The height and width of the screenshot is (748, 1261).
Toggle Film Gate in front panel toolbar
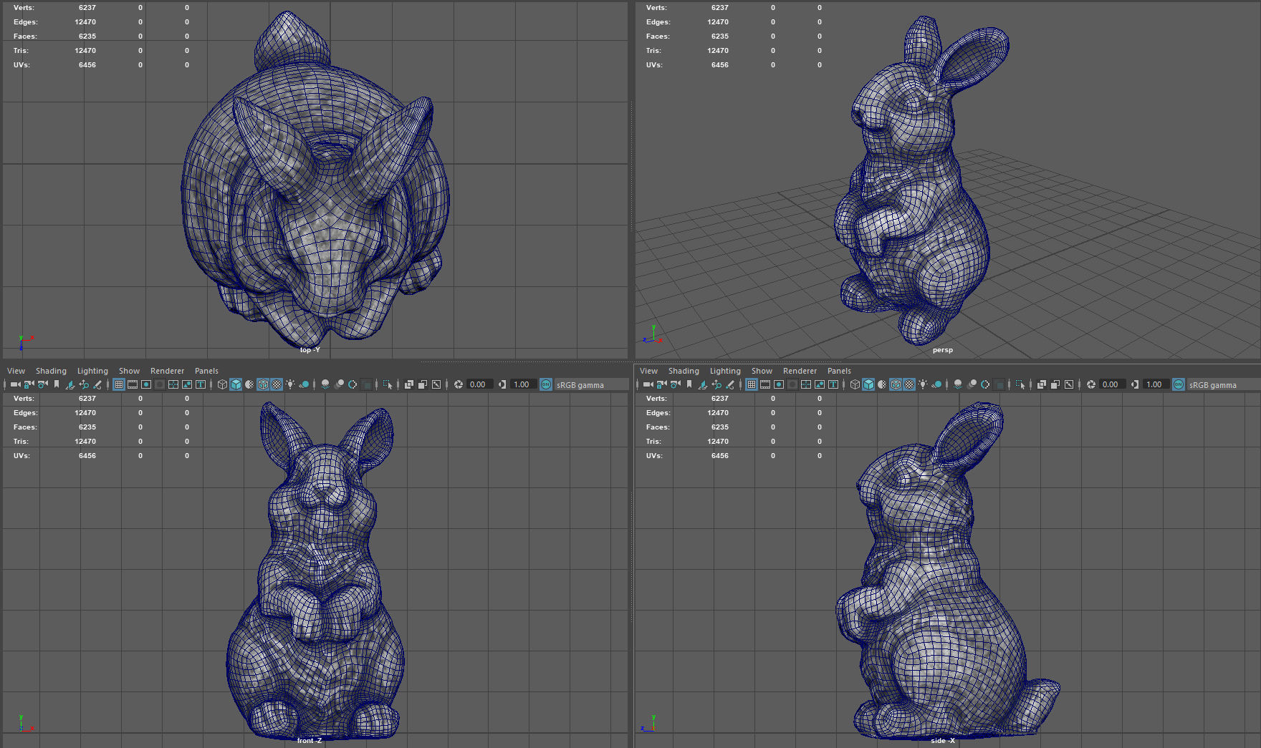[x=133, y=384]
